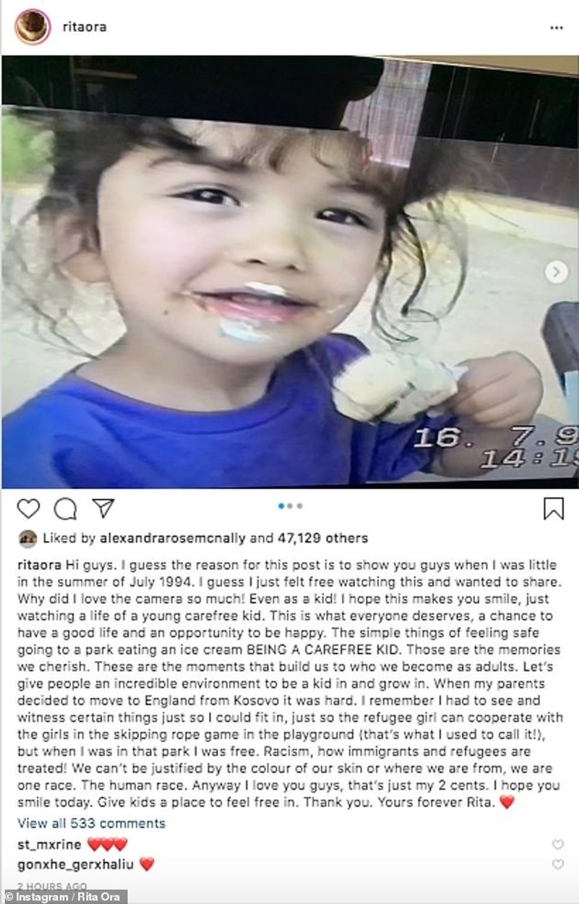Like st_mxrine's comment heart

(x=557, y=844)
